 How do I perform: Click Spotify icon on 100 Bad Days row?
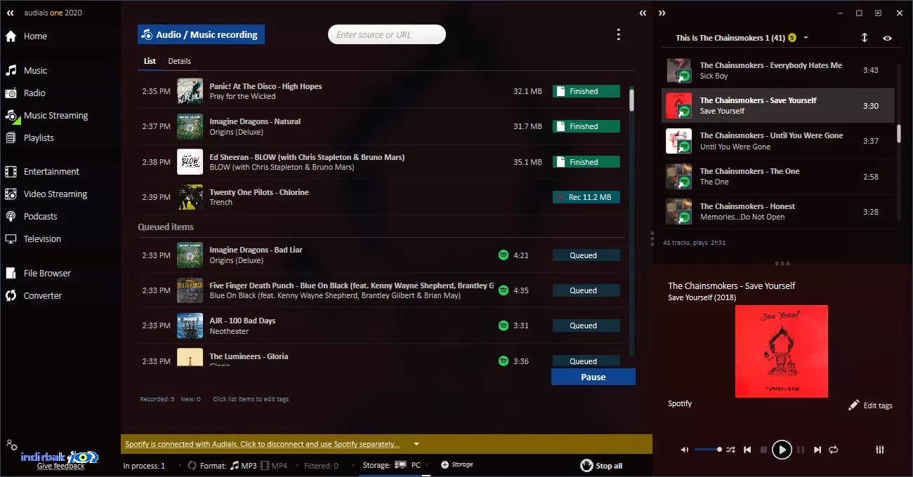504,325
